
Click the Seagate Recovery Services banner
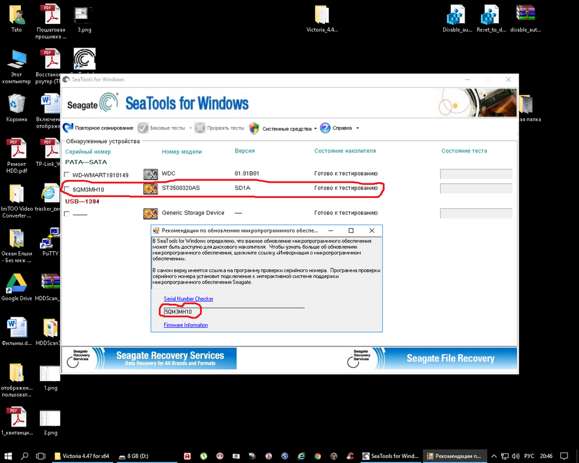coord(149,358)
